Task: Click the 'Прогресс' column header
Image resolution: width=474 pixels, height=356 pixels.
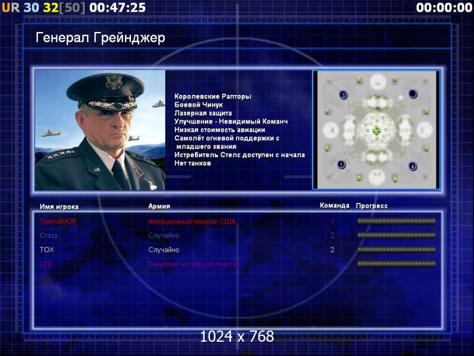Action: point(372,206)
